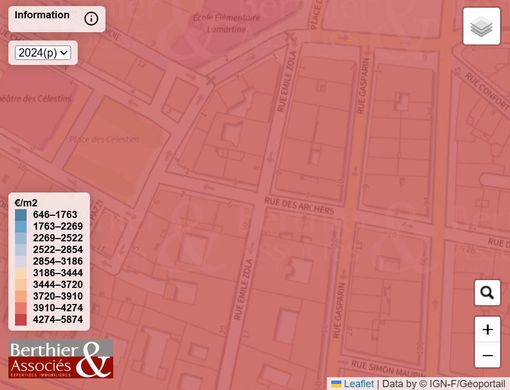Viewport: 510px width, 390px height.
Task: Click the Ukraine flag icon in attribution
Action: tap(336, 384)
